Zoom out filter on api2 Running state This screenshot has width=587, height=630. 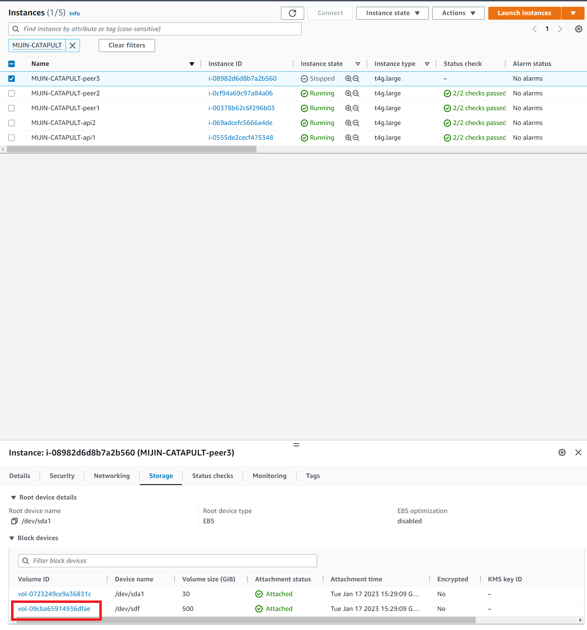(356, 123)
